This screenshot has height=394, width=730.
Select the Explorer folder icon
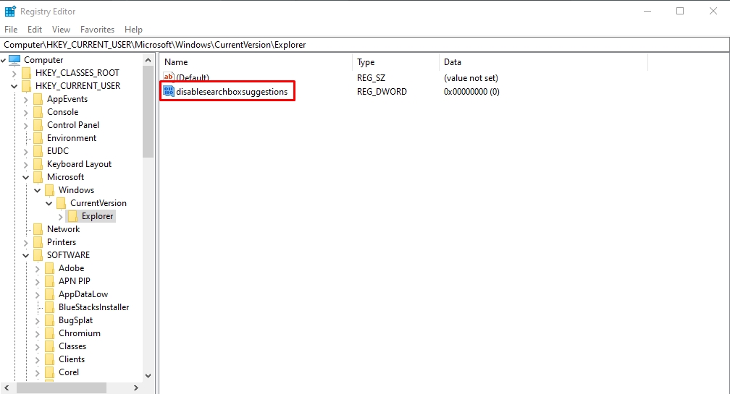[x=72, y=216]
